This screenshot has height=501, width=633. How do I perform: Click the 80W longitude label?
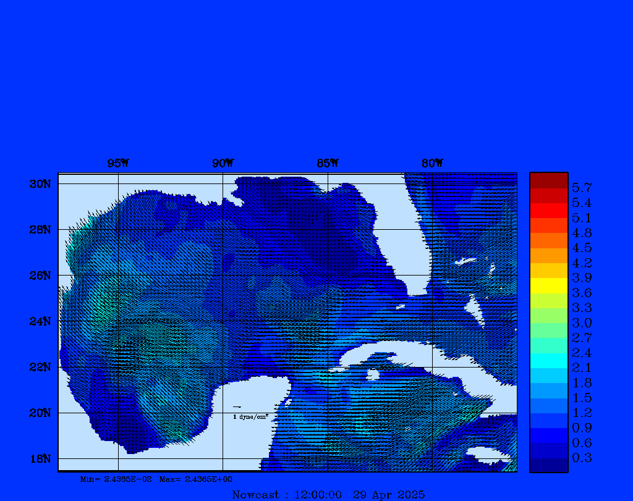click(x=432, y=163)
